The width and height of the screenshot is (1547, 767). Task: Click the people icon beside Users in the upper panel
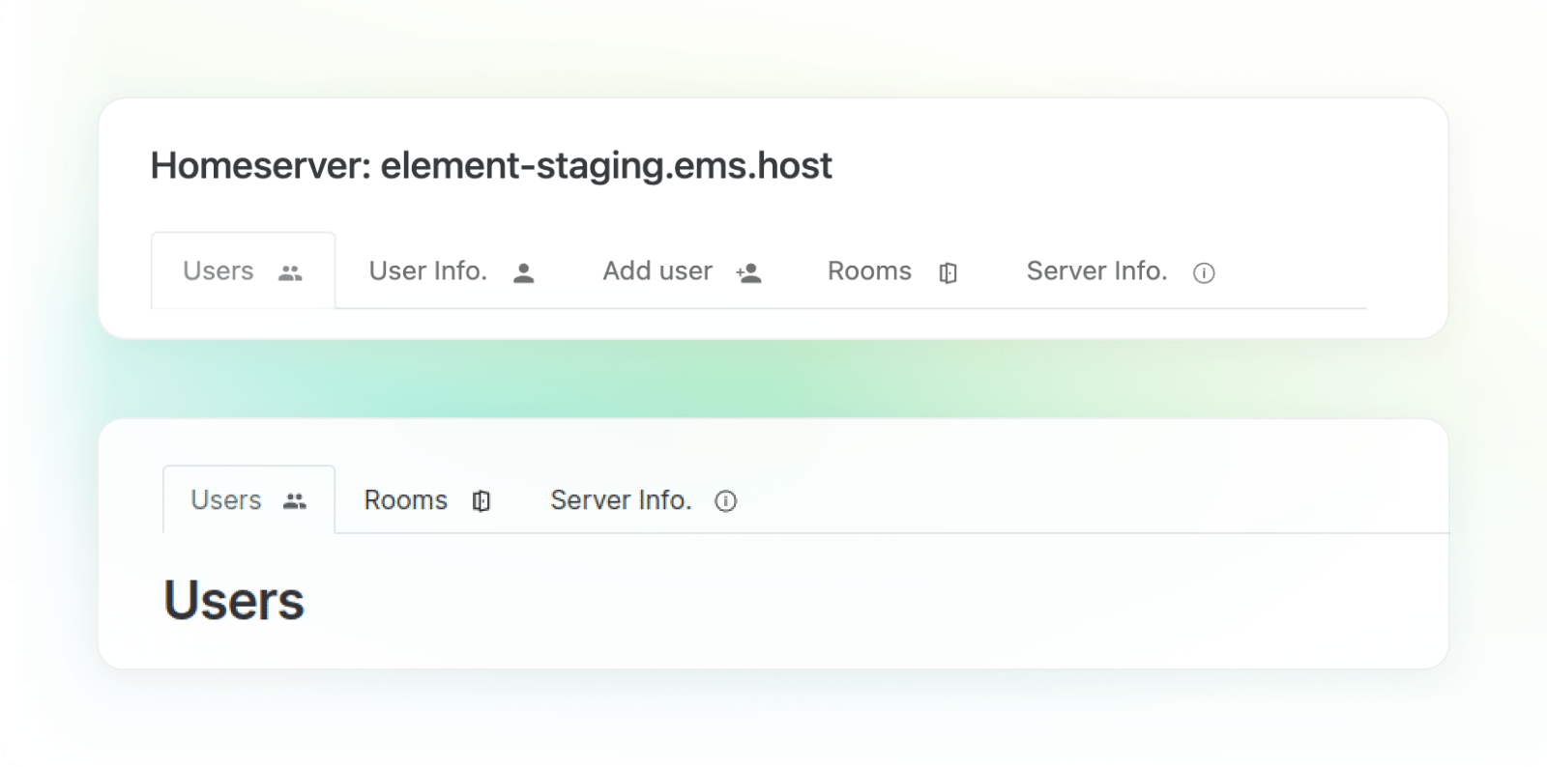click(x=290, y=273)
